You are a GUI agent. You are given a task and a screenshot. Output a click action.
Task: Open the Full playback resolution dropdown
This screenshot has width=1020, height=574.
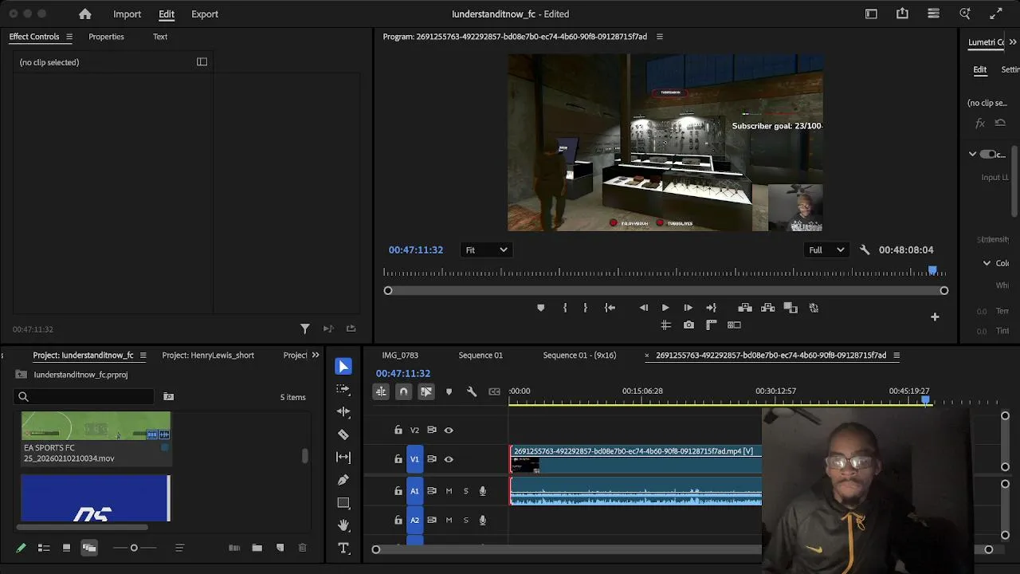[x=826, y=250]
